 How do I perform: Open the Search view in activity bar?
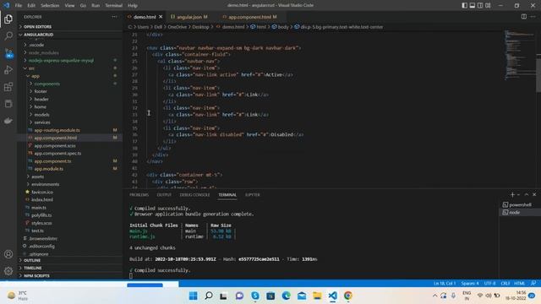(x=8, y=35)
